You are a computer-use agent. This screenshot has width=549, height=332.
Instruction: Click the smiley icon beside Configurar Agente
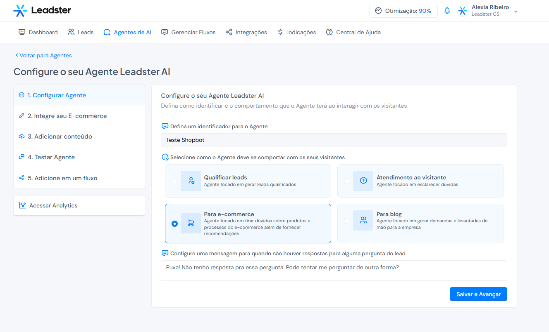(22, 95)
